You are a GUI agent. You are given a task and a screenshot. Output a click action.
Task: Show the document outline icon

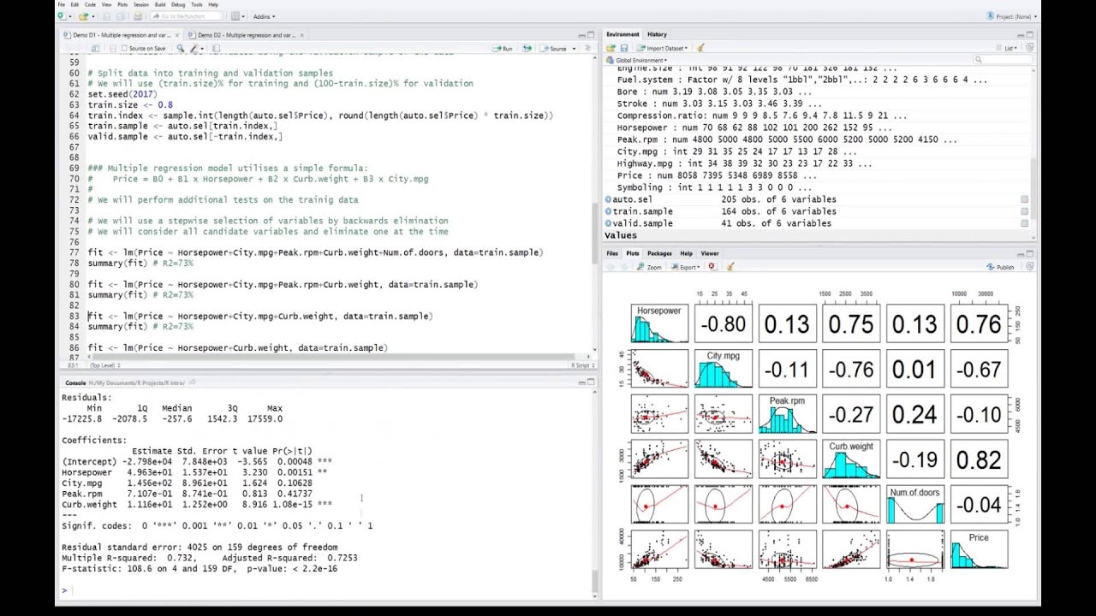tap(587, 49)
